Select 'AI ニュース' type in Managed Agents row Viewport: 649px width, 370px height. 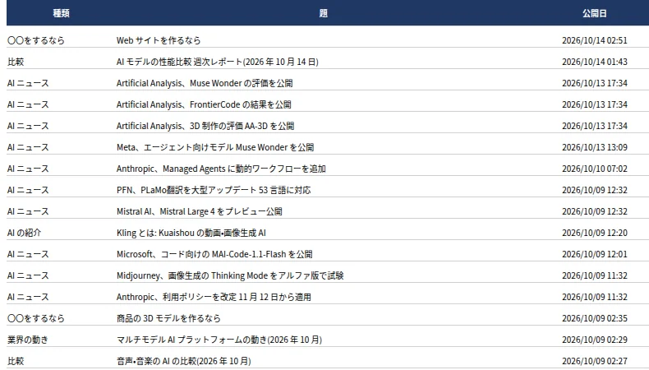pyautogui.click(x=28, y=169)
